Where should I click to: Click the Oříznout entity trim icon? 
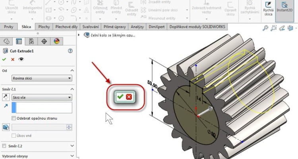[x=100, y=2]
